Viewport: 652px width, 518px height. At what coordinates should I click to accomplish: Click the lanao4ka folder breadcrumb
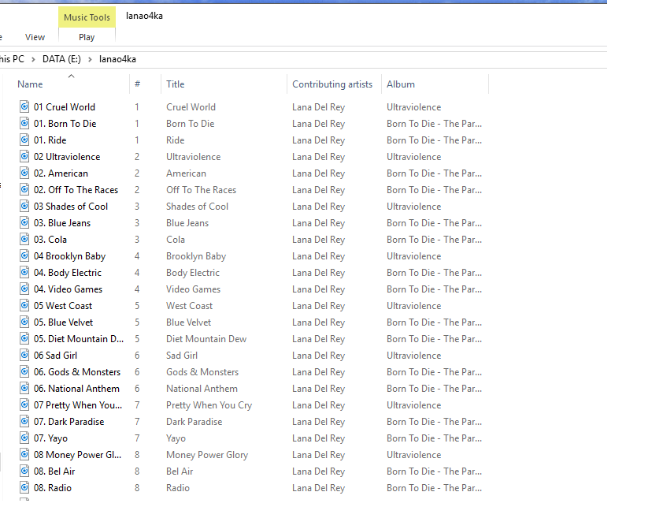(x=117, y=59)
